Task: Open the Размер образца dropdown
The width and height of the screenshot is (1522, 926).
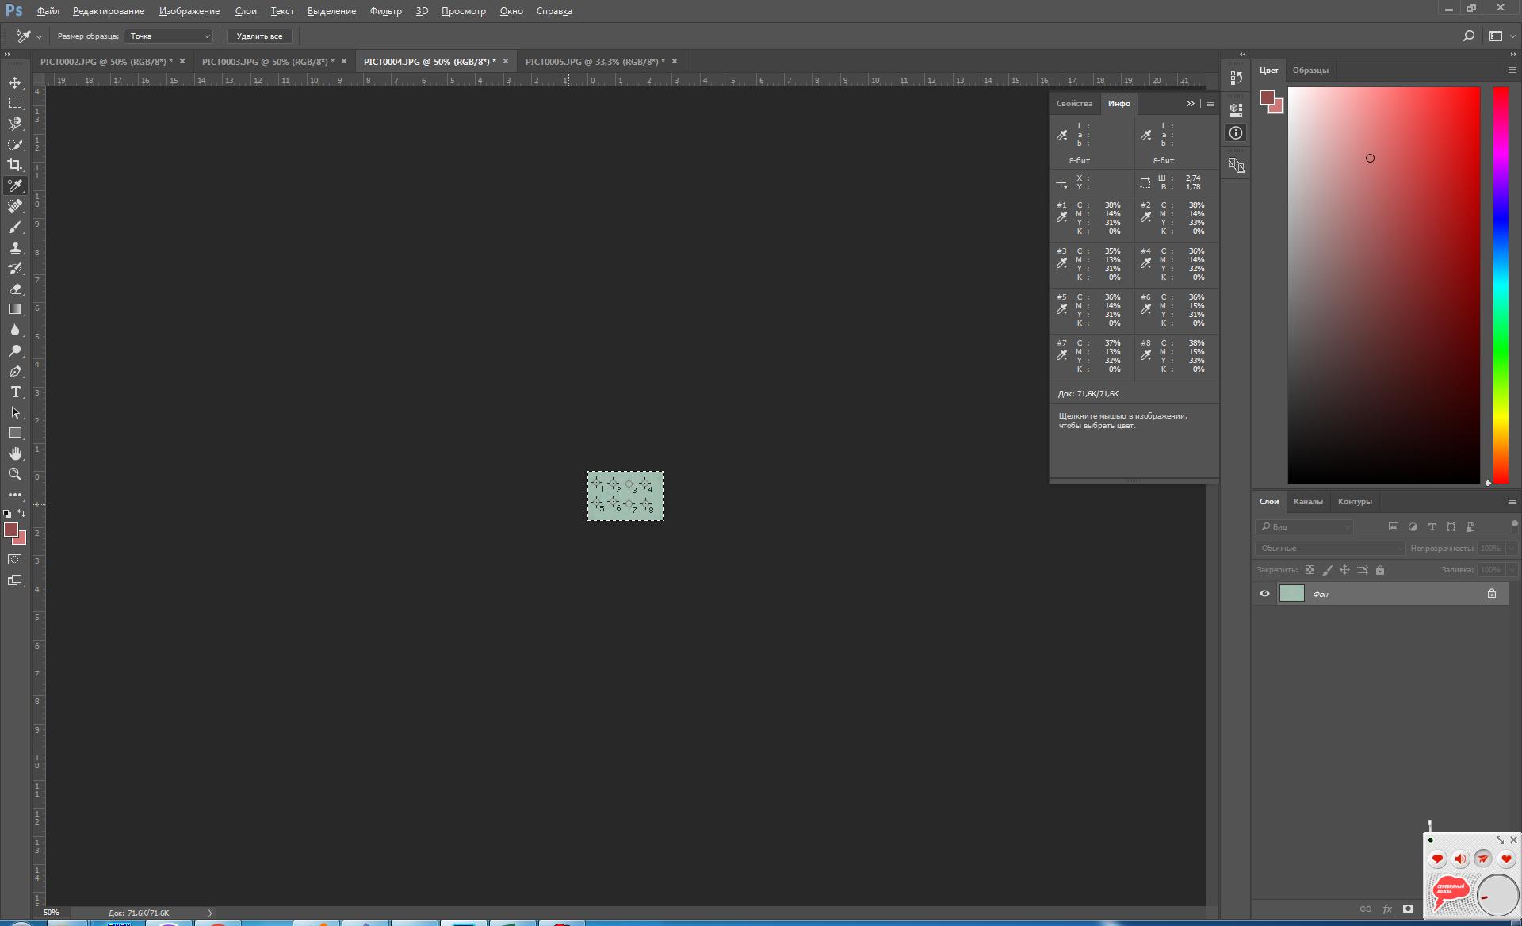Action: [x=169, y=36]
